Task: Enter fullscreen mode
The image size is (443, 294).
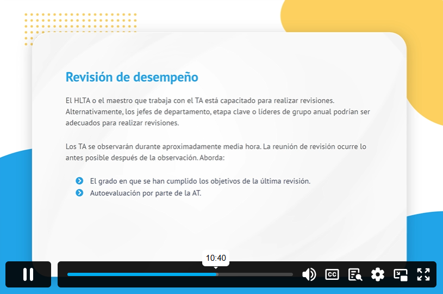Action: point(423,274)
